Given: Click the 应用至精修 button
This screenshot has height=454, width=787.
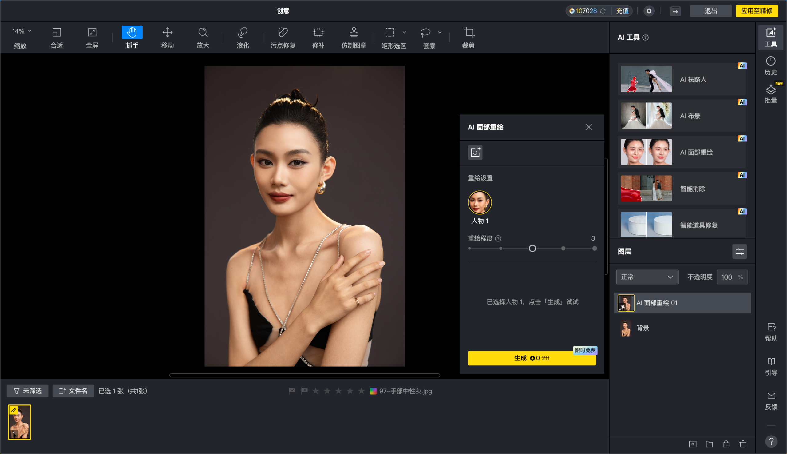Looking at the screenshot, I should pos(757,10).
